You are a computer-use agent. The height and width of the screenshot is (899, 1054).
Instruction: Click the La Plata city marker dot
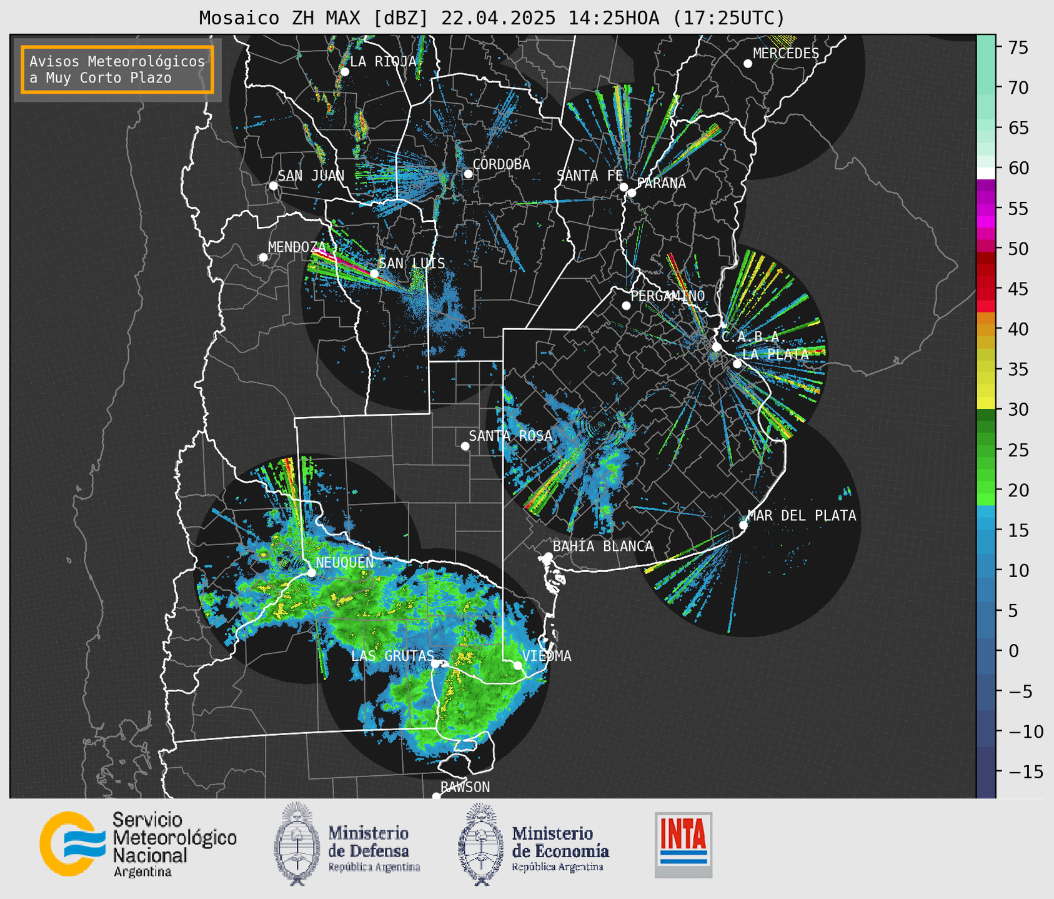pos(737,364)
